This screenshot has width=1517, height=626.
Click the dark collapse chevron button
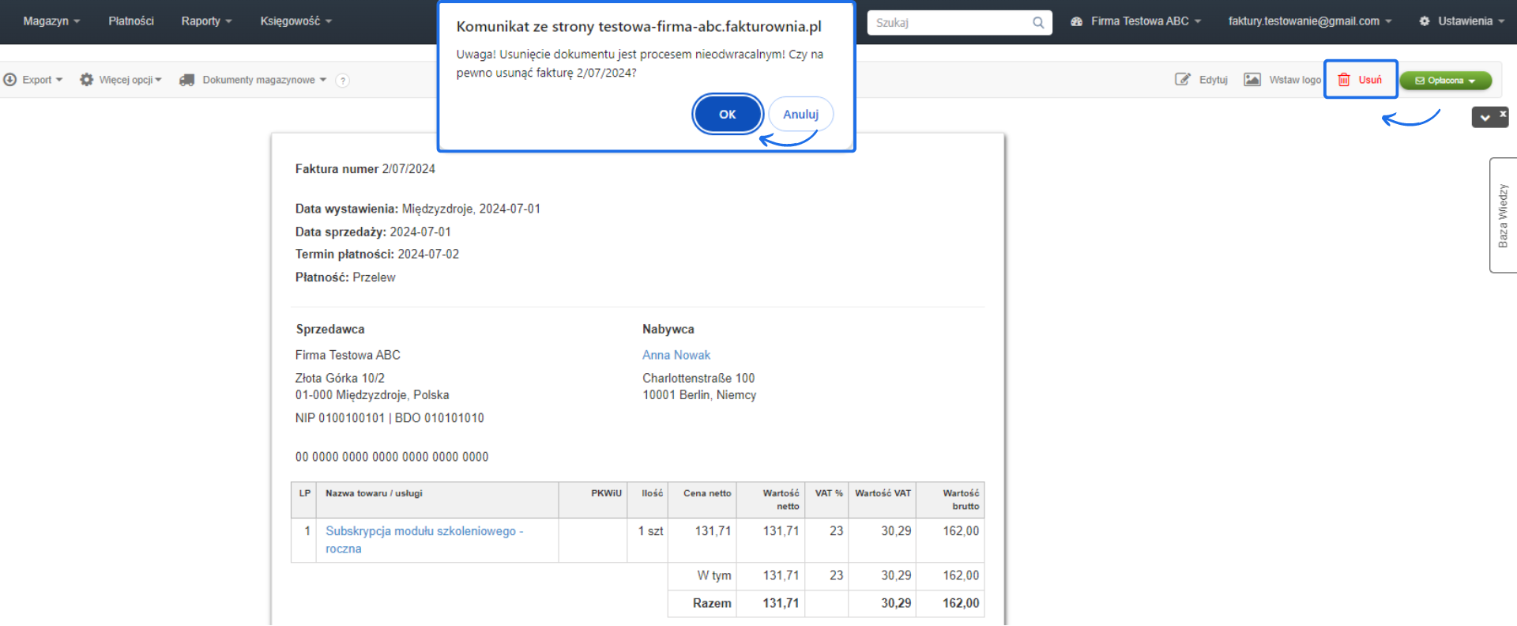tap(1485, 118)
